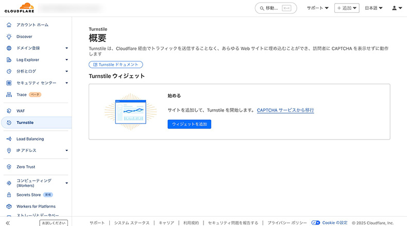This screenshot has height=226, width=407.
Task: Click Cookie の設定 link text
Action: 335,222
